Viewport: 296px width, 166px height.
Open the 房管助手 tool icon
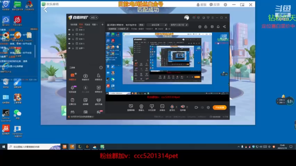tap(98, 77)
